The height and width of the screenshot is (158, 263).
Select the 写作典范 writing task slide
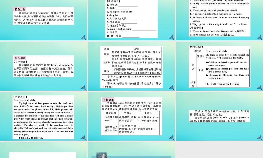click(43, 66)
